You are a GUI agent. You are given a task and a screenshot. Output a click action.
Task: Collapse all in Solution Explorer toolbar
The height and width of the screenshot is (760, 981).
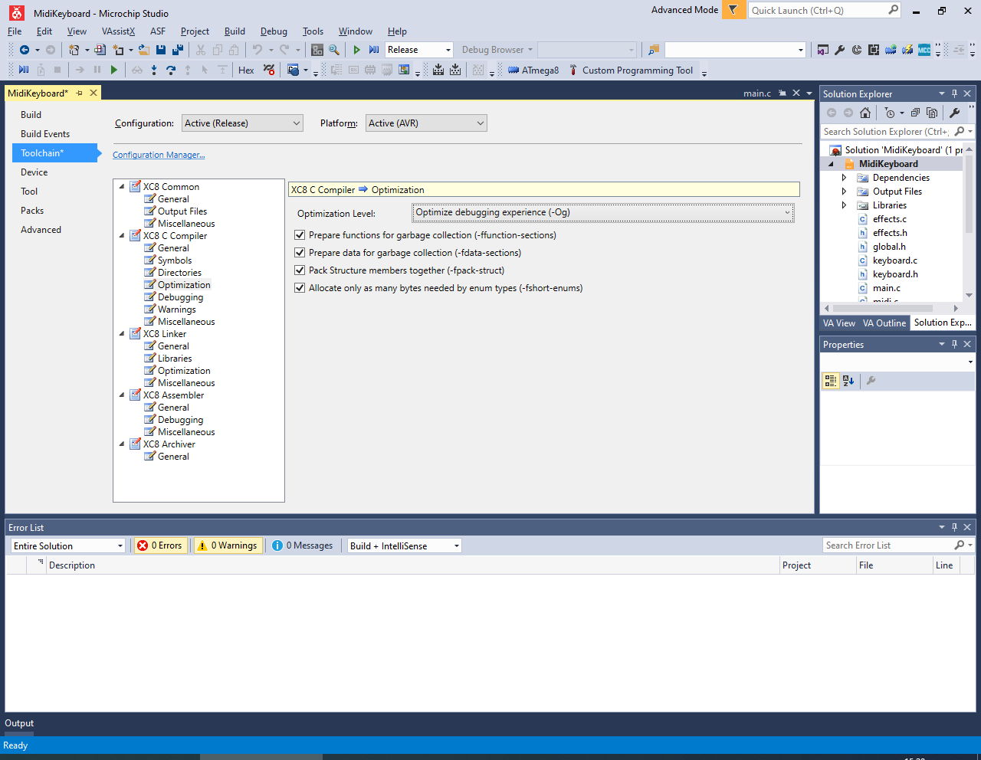click(915, 113)
